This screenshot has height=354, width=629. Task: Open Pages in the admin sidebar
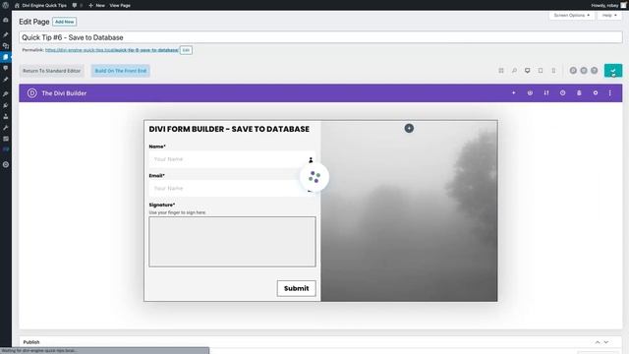coord(6,57)
